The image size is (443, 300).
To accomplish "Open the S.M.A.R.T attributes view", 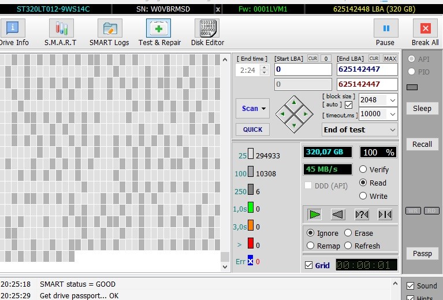I will point(61,32).
